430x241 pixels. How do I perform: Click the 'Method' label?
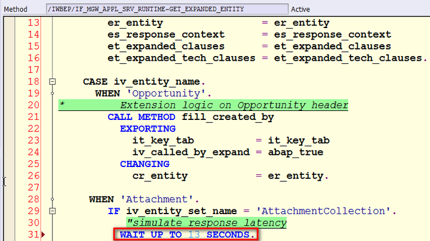16,10
